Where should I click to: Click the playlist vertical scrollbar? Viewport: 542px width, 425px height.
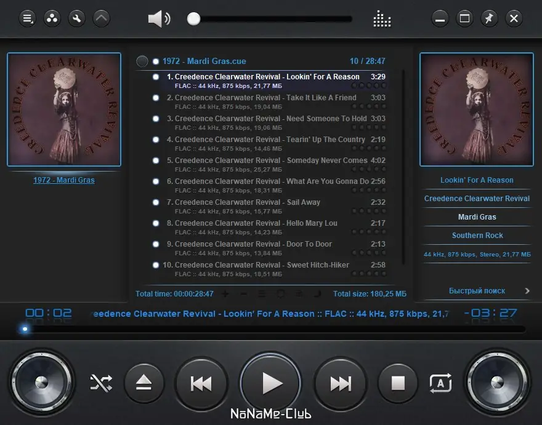tap(403, 167)
